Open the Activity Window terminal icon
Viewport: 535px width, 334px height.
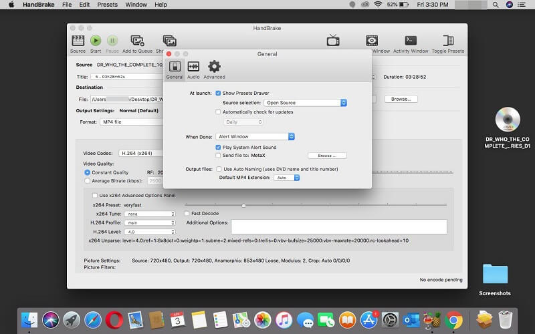pyautogui.click(x=411, y=41)
